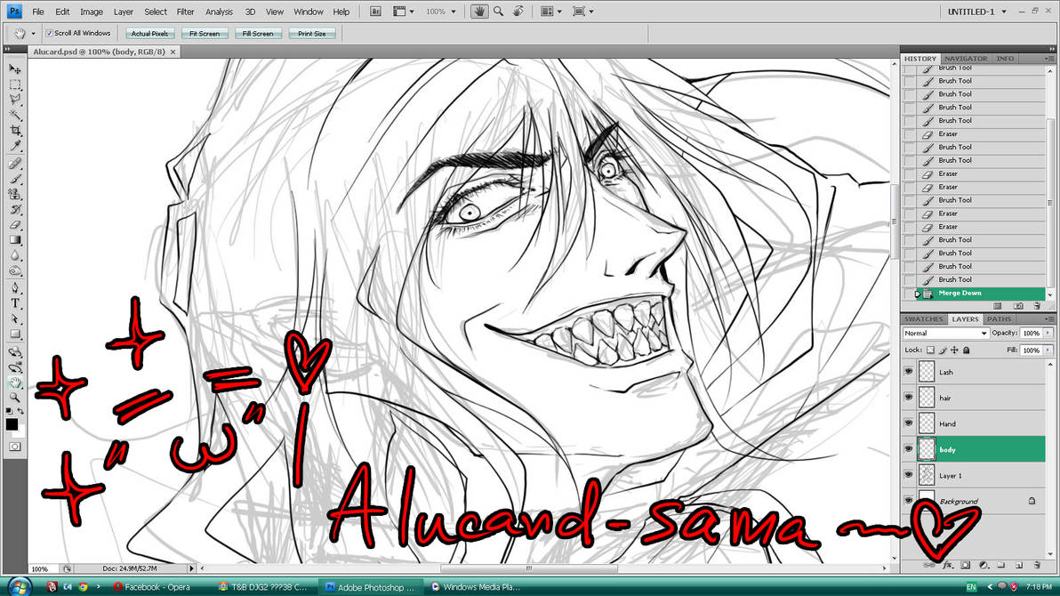
Task: Toggle Scroll All Windows checkbox
Action: coord(49,33)
